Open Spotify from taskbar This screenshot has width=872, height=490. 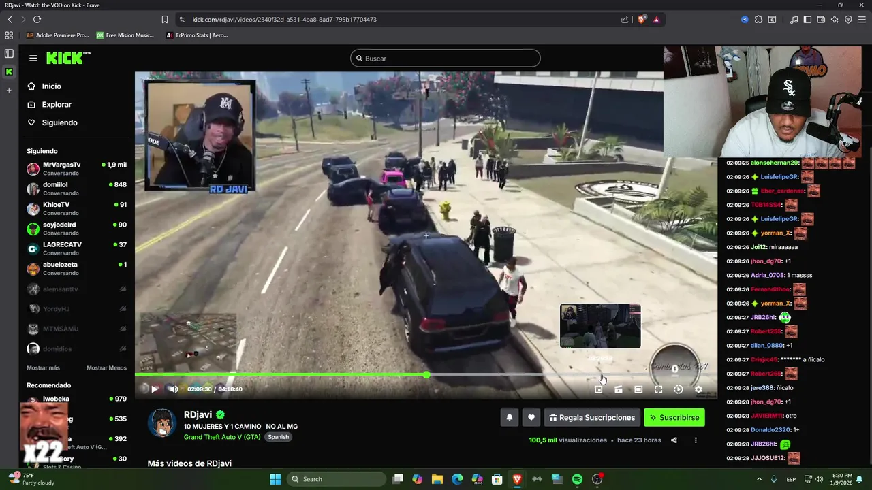(x=577, y=479)
